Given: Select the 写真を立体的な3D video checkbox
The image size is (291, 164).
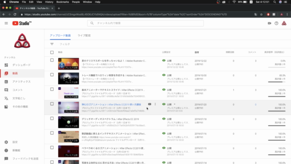Looking at the screenshot, I should tap(52, 162).
